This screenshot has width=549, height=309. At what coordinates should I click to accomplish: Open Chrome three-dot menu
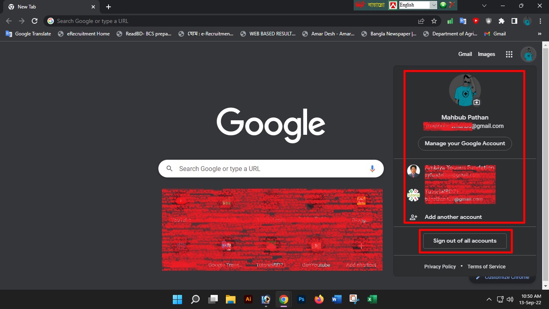click(540, 21)
